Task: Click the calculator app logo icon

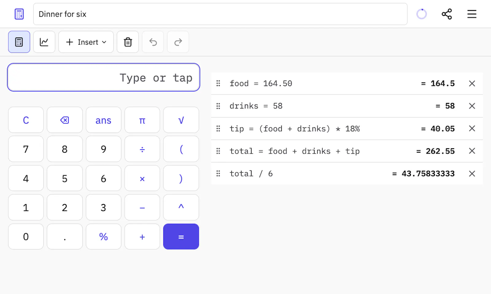Action: point(19,14)
